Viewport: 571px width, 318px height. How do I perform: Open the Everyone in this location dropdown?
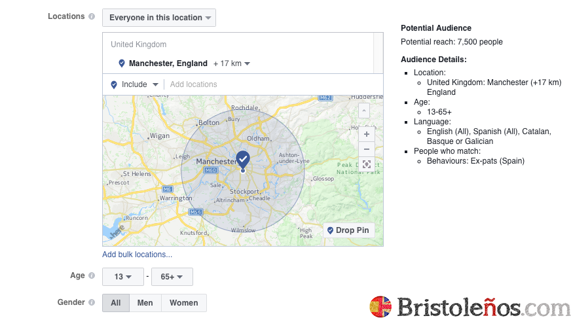click(159, 18)
